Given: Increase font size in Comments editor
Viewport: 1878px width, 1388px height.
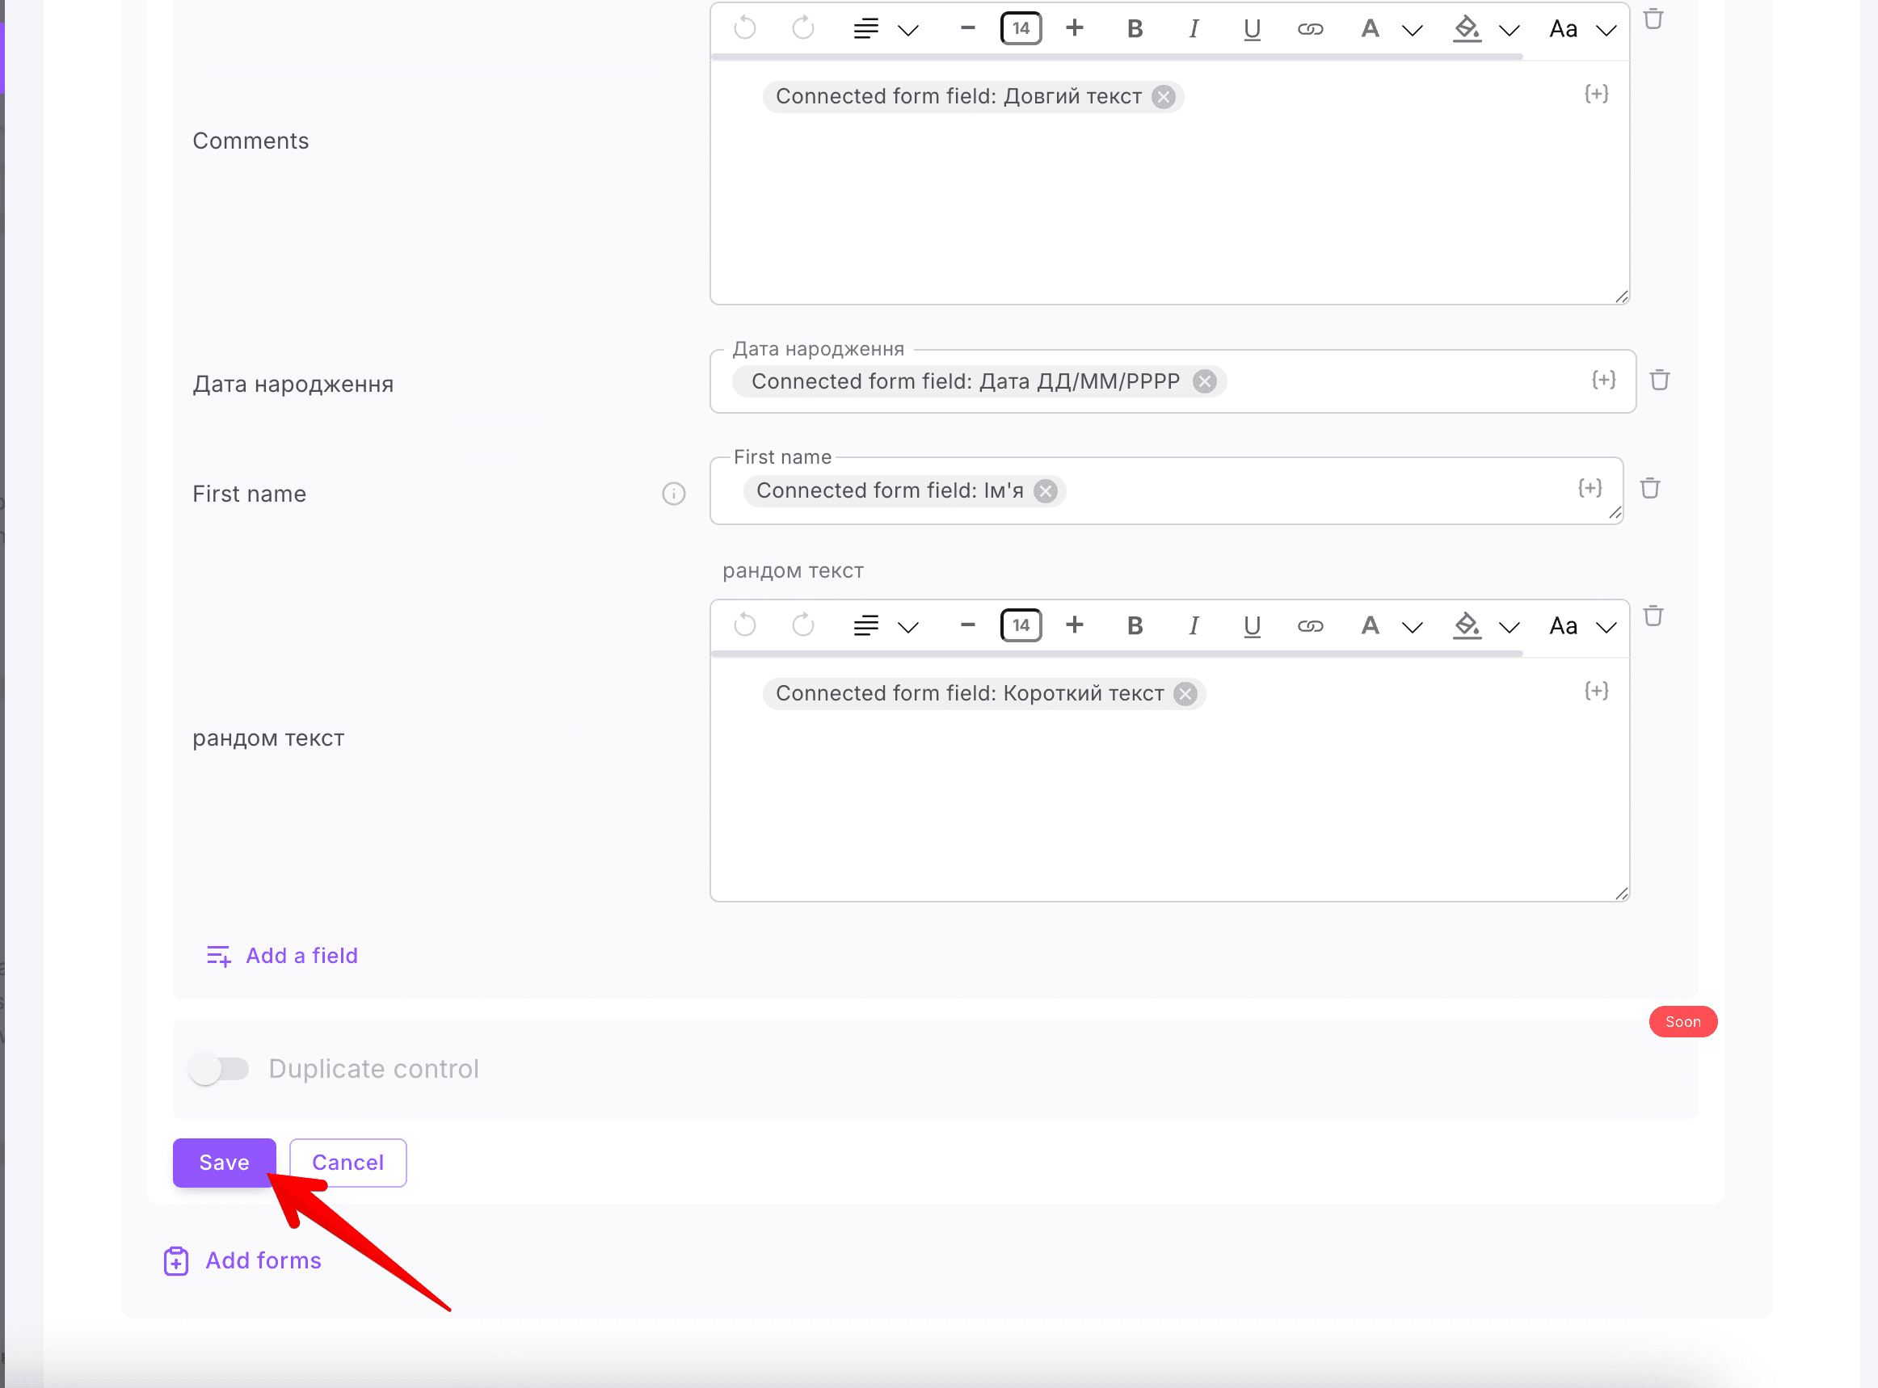Looking at the screenshot, I should pos(1074,28).
